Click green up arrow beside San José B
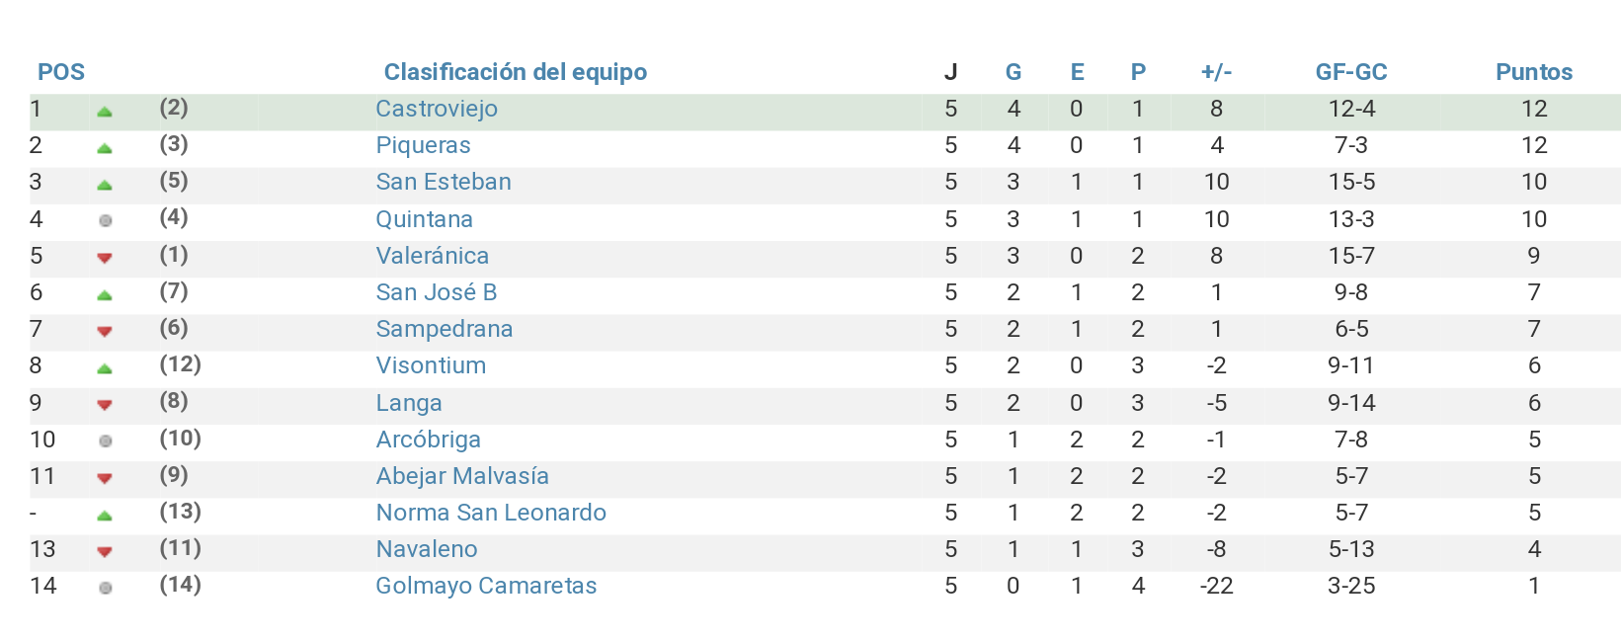 coord(105,295)
